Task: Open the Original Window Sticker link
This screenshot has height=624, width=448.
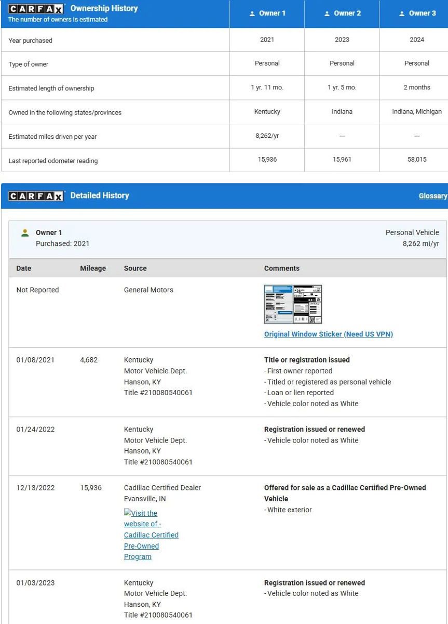Action: click(328, 334)
